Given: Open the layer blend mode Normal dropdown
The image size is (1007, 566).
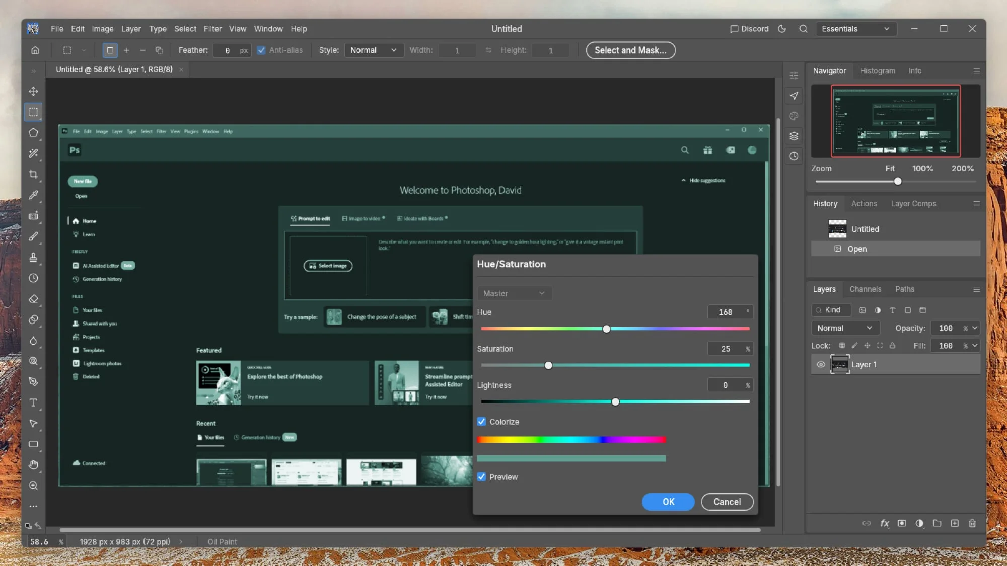Looking at the screenshot, I should tap(845, 328).
